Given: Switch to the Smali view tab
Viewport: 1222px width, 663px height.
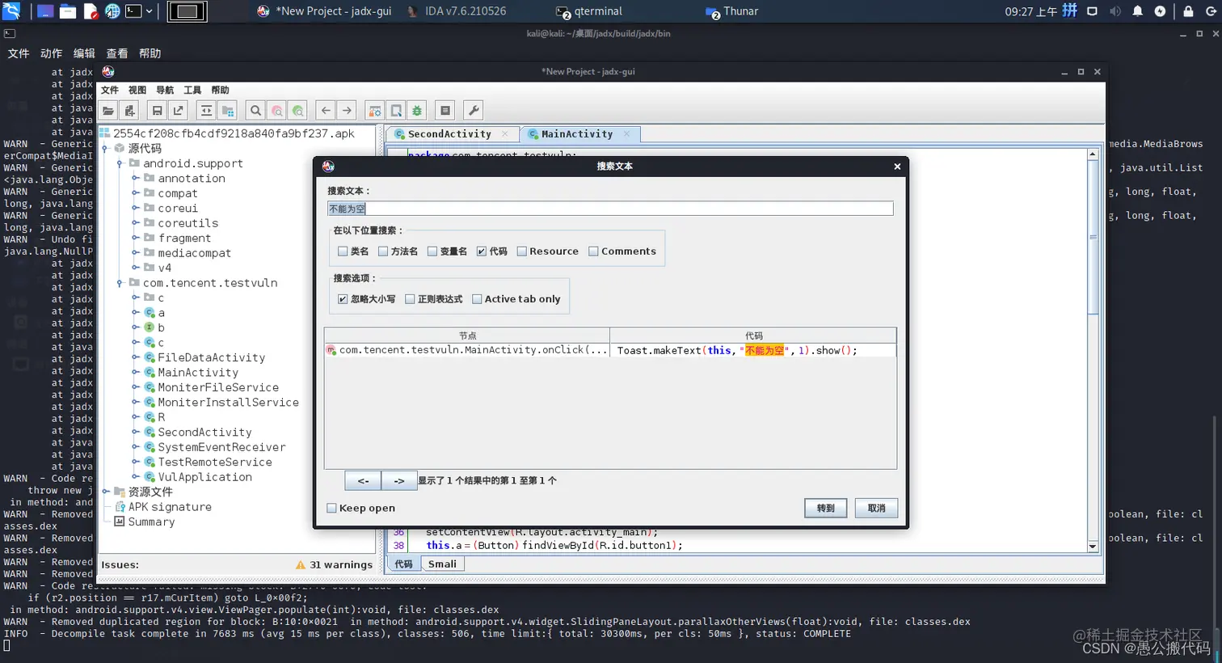Looking at the screenshot, I should (442, 564).
